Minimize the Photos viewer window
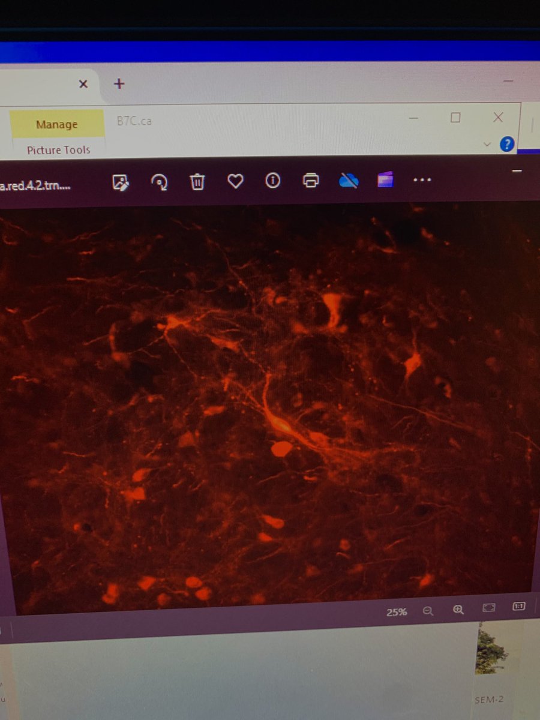The image size is (540, 720). point(517,172)
